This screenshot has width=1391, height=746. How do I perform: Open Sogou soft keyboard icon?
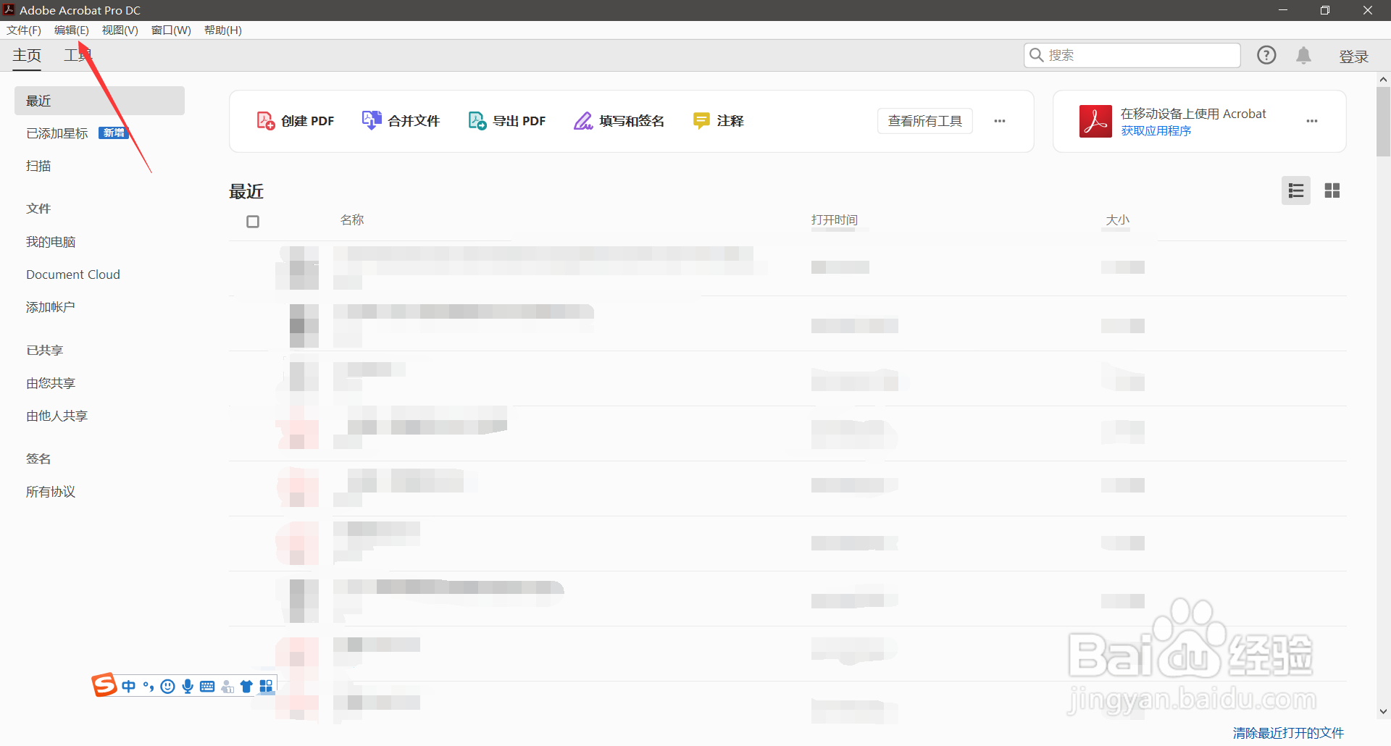pyautogui.click(x=207, y=686)
